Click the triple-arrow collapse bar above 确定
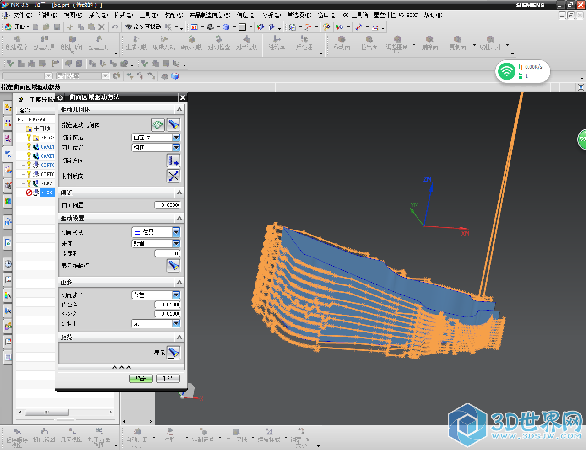Screen dimensions: 586x450 coord(121,367)
